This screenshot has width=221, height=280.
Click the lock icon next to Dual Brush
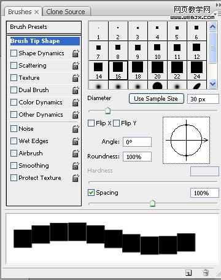point(76,90)
